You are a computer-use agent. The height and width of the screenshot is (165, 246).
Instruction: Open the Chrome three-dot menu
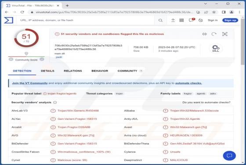[239, 12]
